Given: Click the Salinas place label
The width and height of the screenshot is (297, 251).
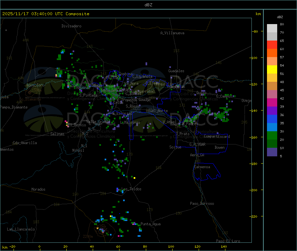Looking at the screenshot, I should point(57,134).
